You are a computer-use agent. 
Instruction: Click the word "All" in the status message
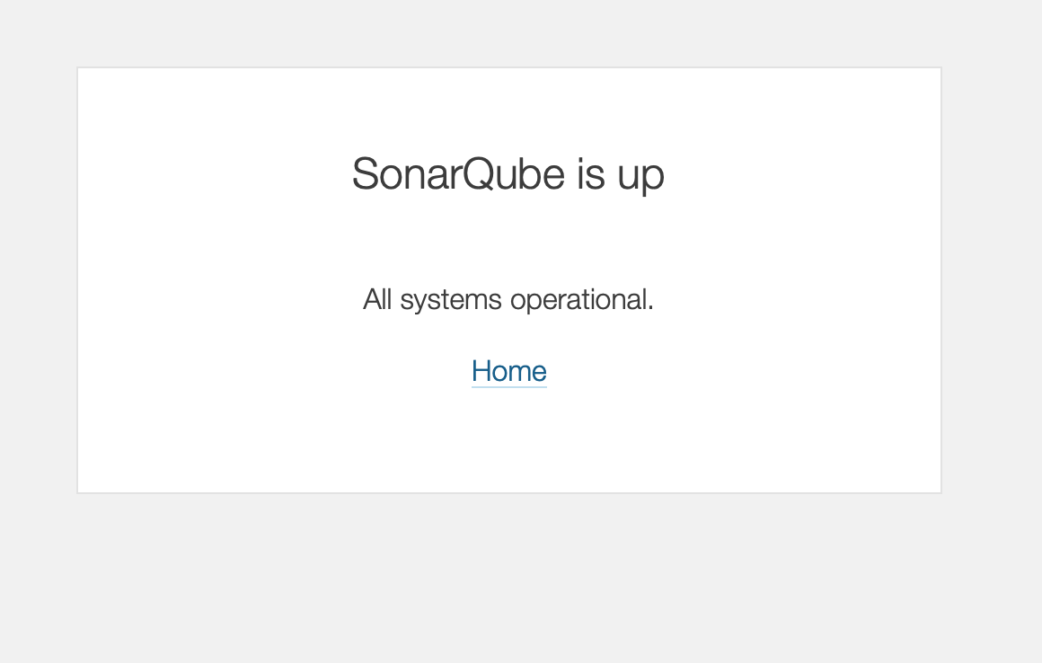[x=377, y=299]
